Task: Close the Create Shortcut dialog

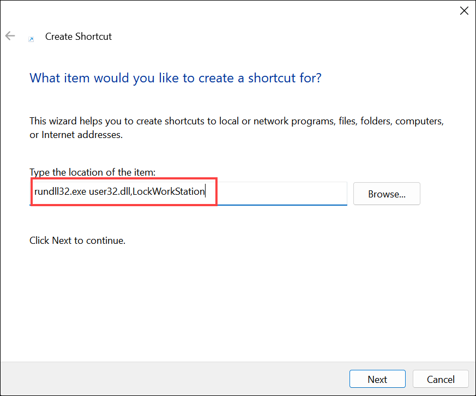Action: coord(464,10)
